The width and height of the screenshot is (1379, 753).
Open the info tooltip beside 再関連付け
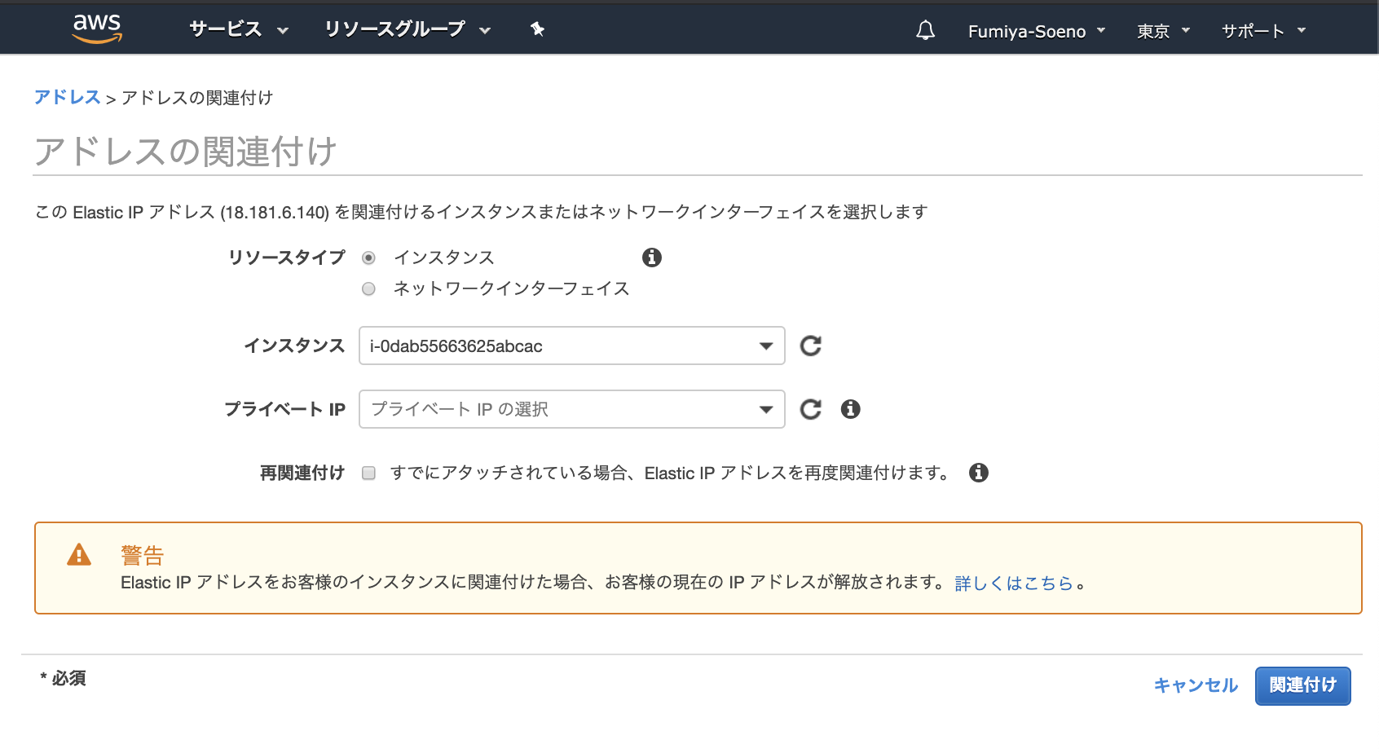980,473
